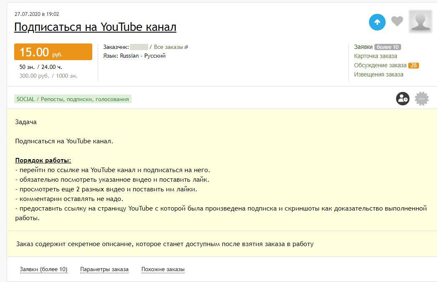437x282 pixels.
Task: Click the blue up-arrow icon
Action: 377,22
